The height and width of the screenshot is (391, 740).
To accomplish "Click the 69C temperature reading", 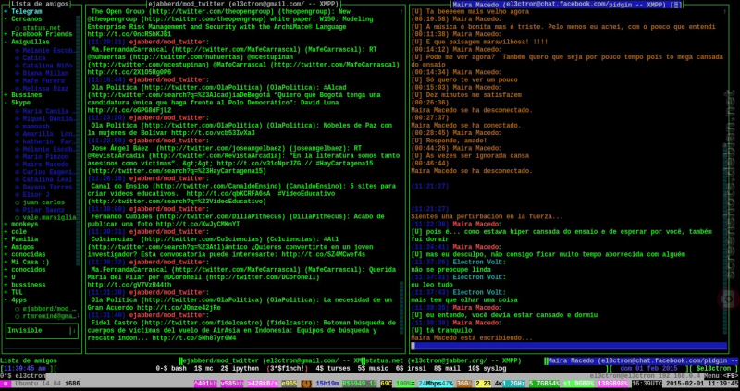I will tap(386, 384).
